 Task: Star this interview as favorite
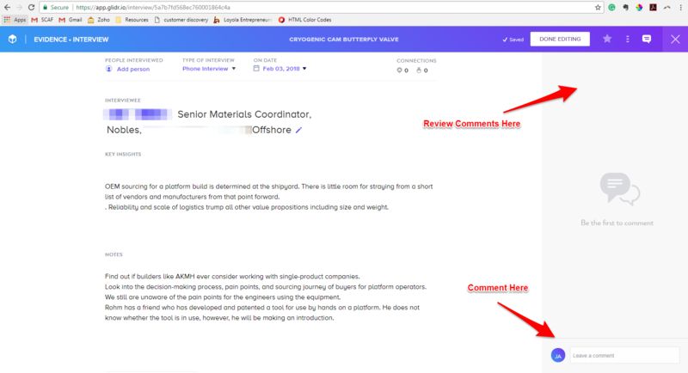(x=607, y=39)
